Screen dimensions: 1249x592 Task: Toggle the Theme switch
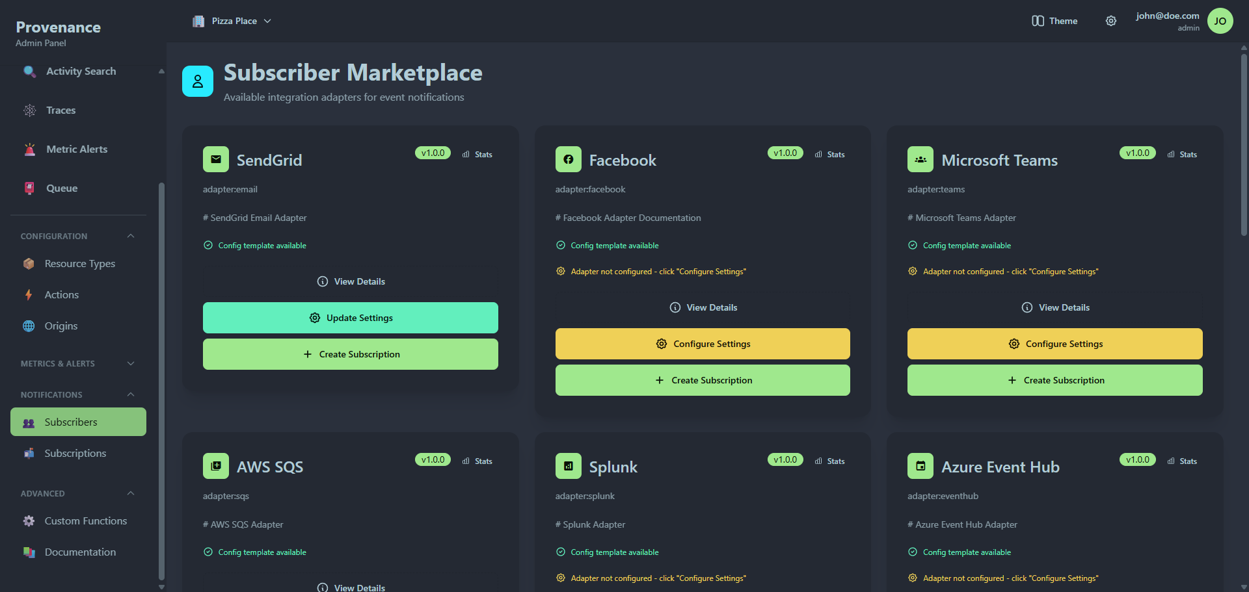[x=1053, y=21]
